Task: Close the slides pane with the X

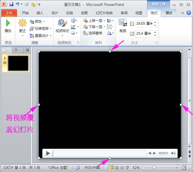Action: pos(28,50)
